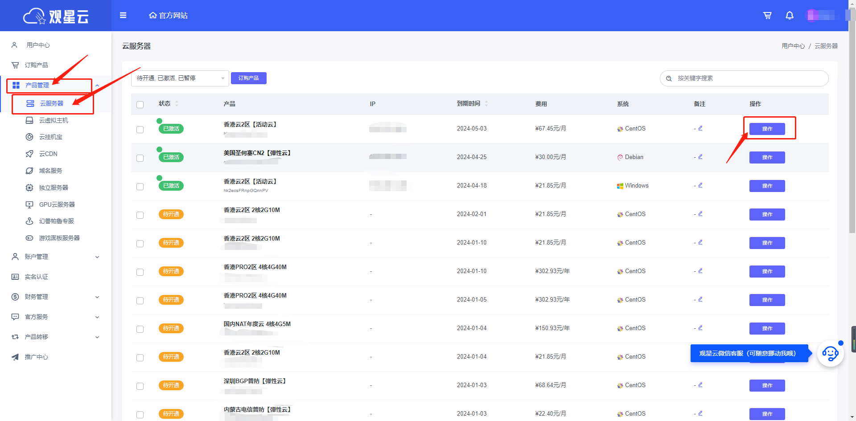
Task: Collapse the 产品管理 sidebar section
Action: click(x=97, y=85)
